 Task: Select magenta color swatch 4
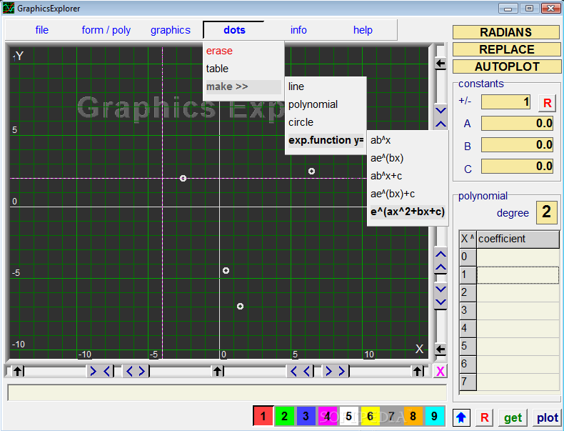pos(327,416)
